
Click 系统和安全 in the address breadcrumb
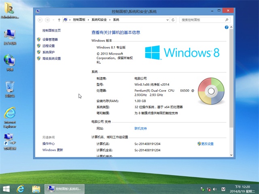(x=99, y=20)
